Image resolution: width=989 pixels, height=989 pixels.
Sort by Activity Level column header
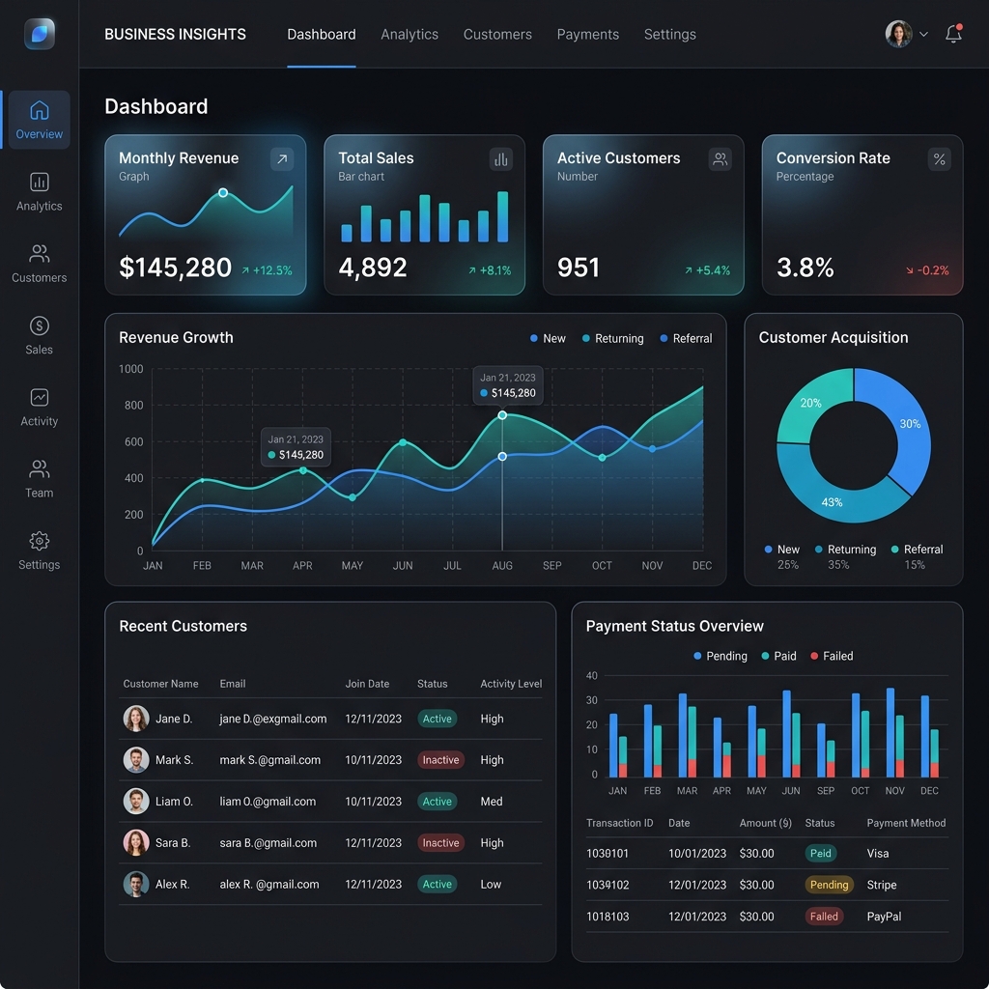[511, 684]
